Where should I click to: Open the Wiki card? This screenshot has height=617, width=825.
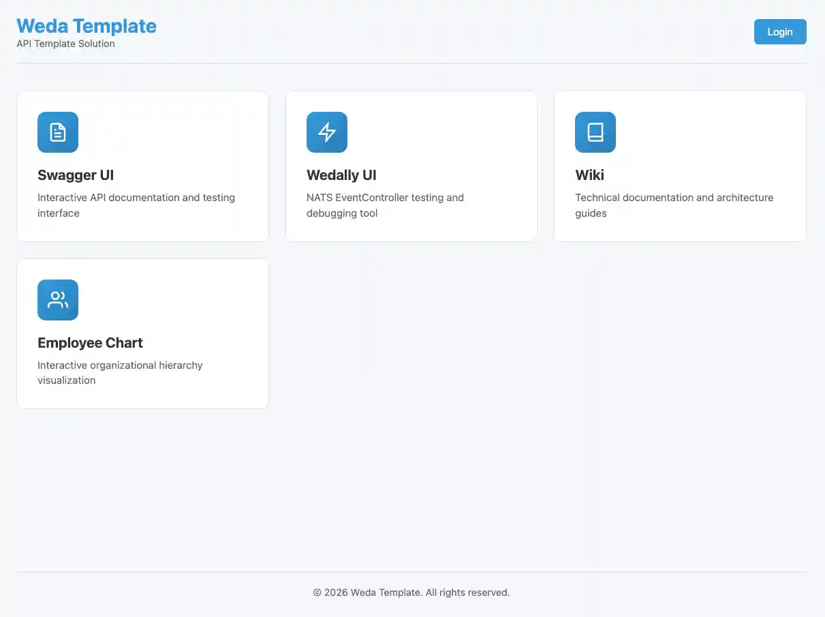(679, 166)
